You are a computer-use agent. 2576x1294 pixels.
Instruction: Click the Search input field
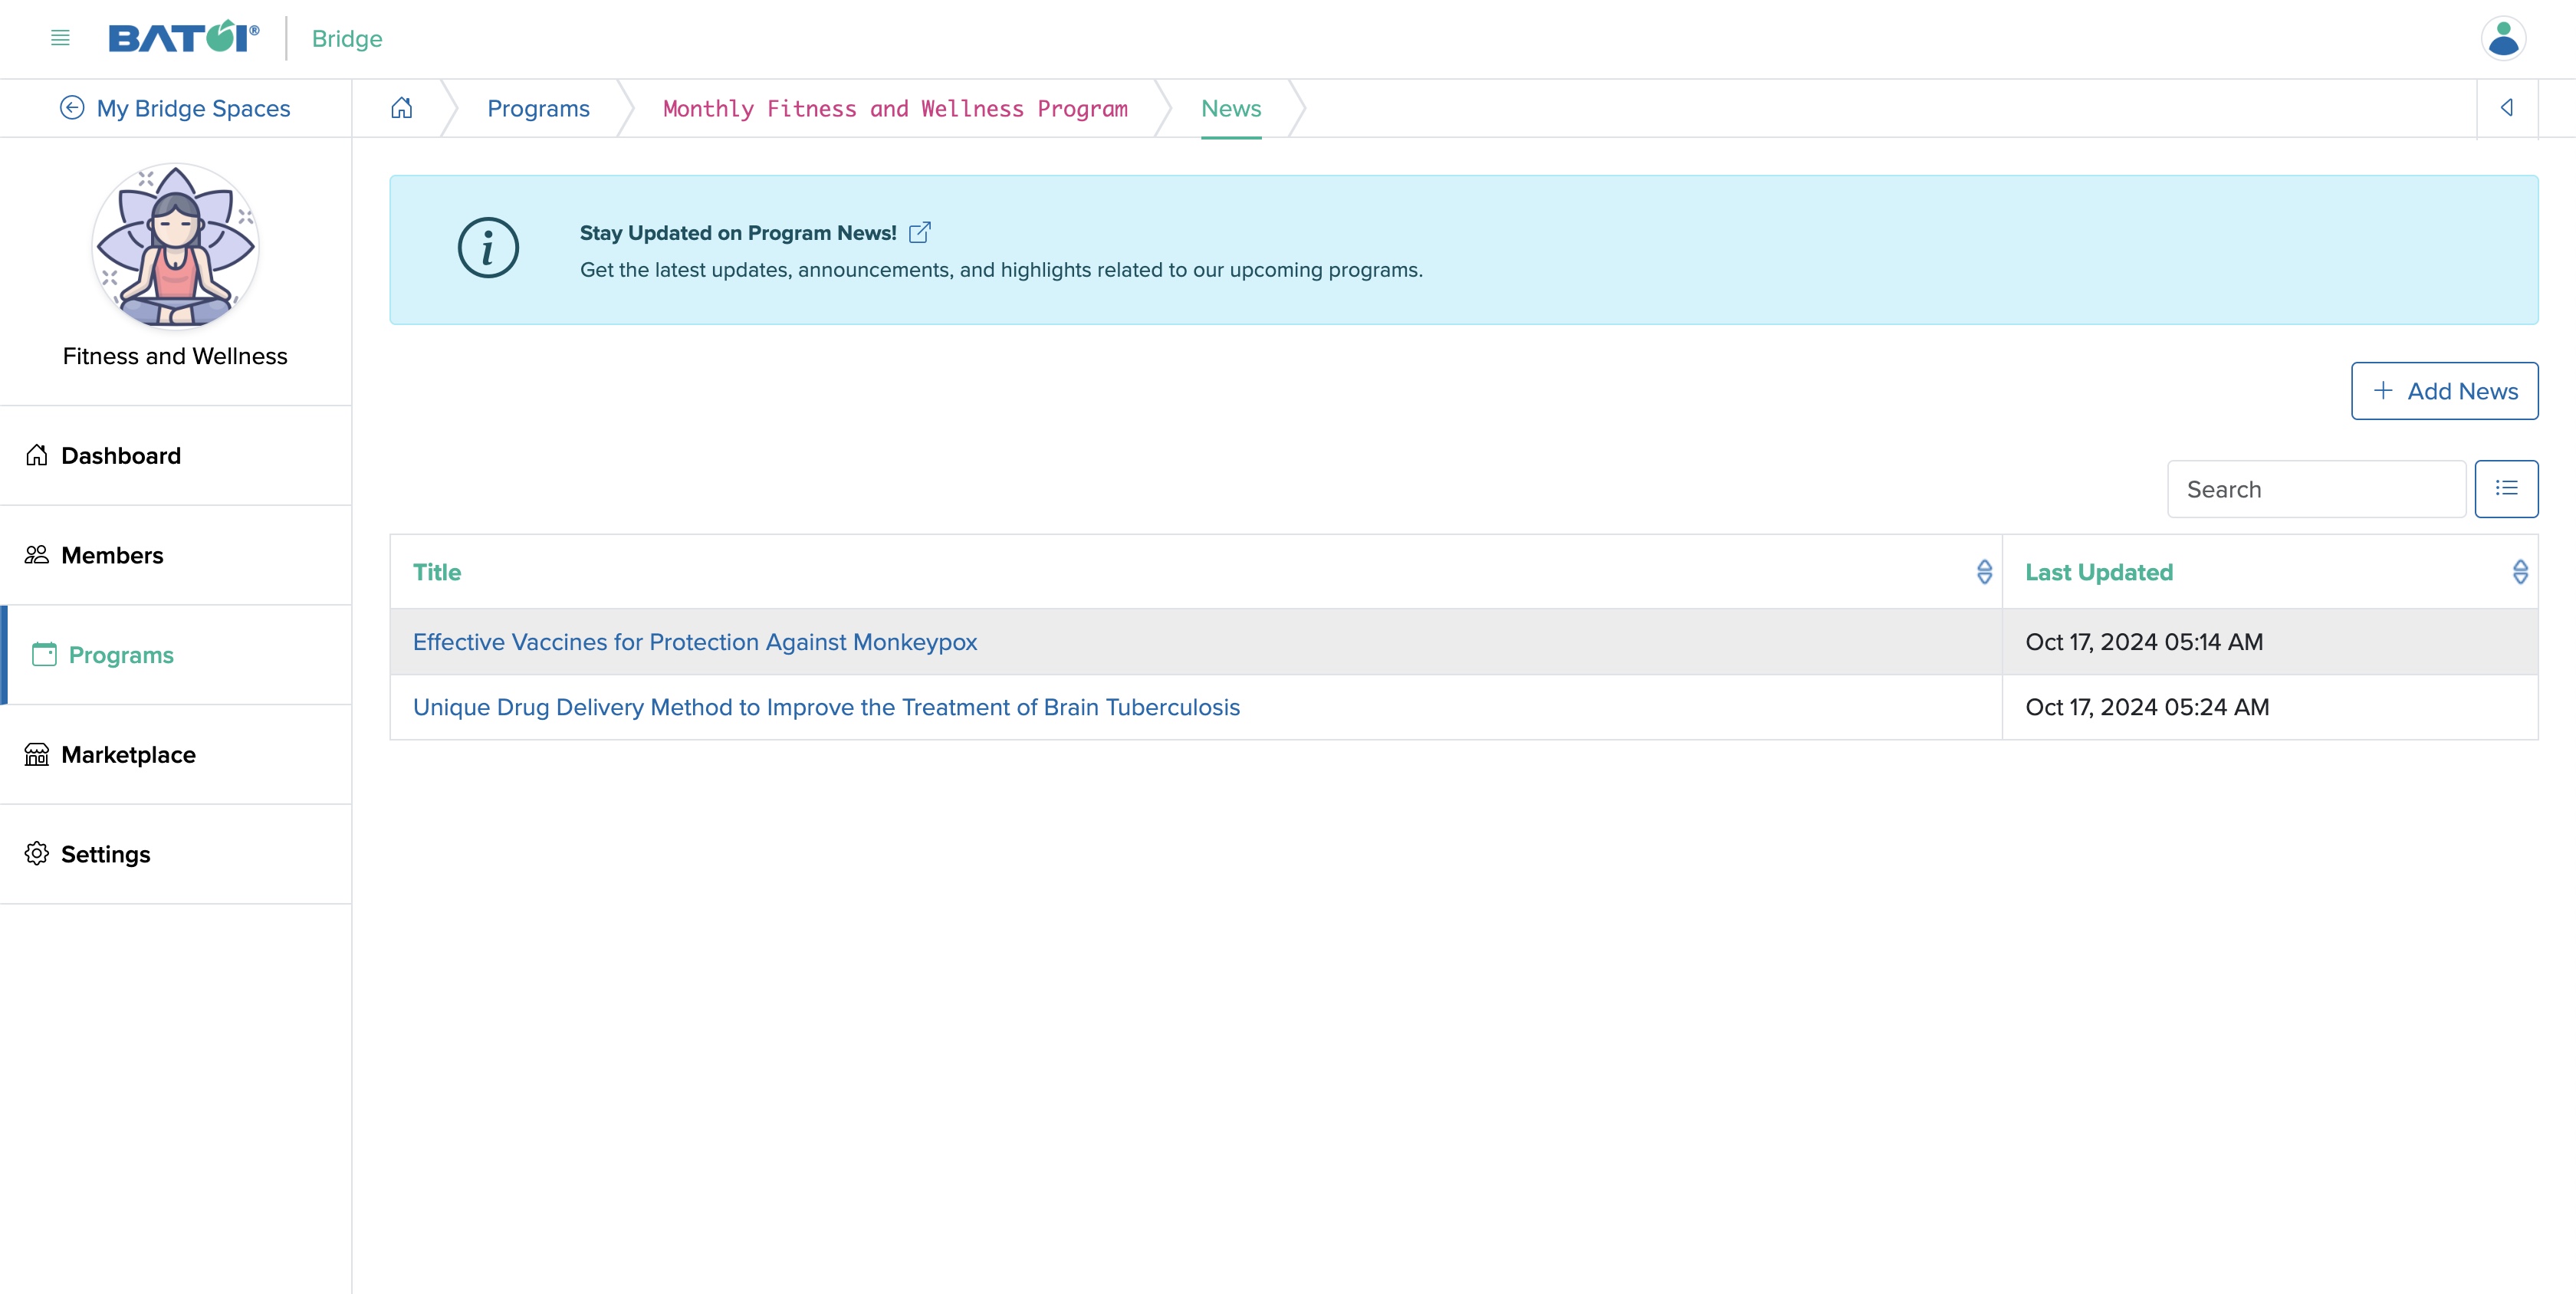(x=2317, y=488)
